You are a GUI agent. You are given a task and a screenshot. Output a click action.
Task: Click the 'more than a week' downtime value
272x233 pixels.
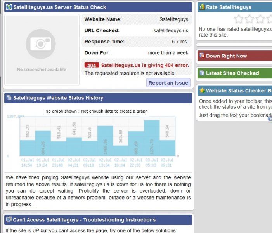click(168, 53)
